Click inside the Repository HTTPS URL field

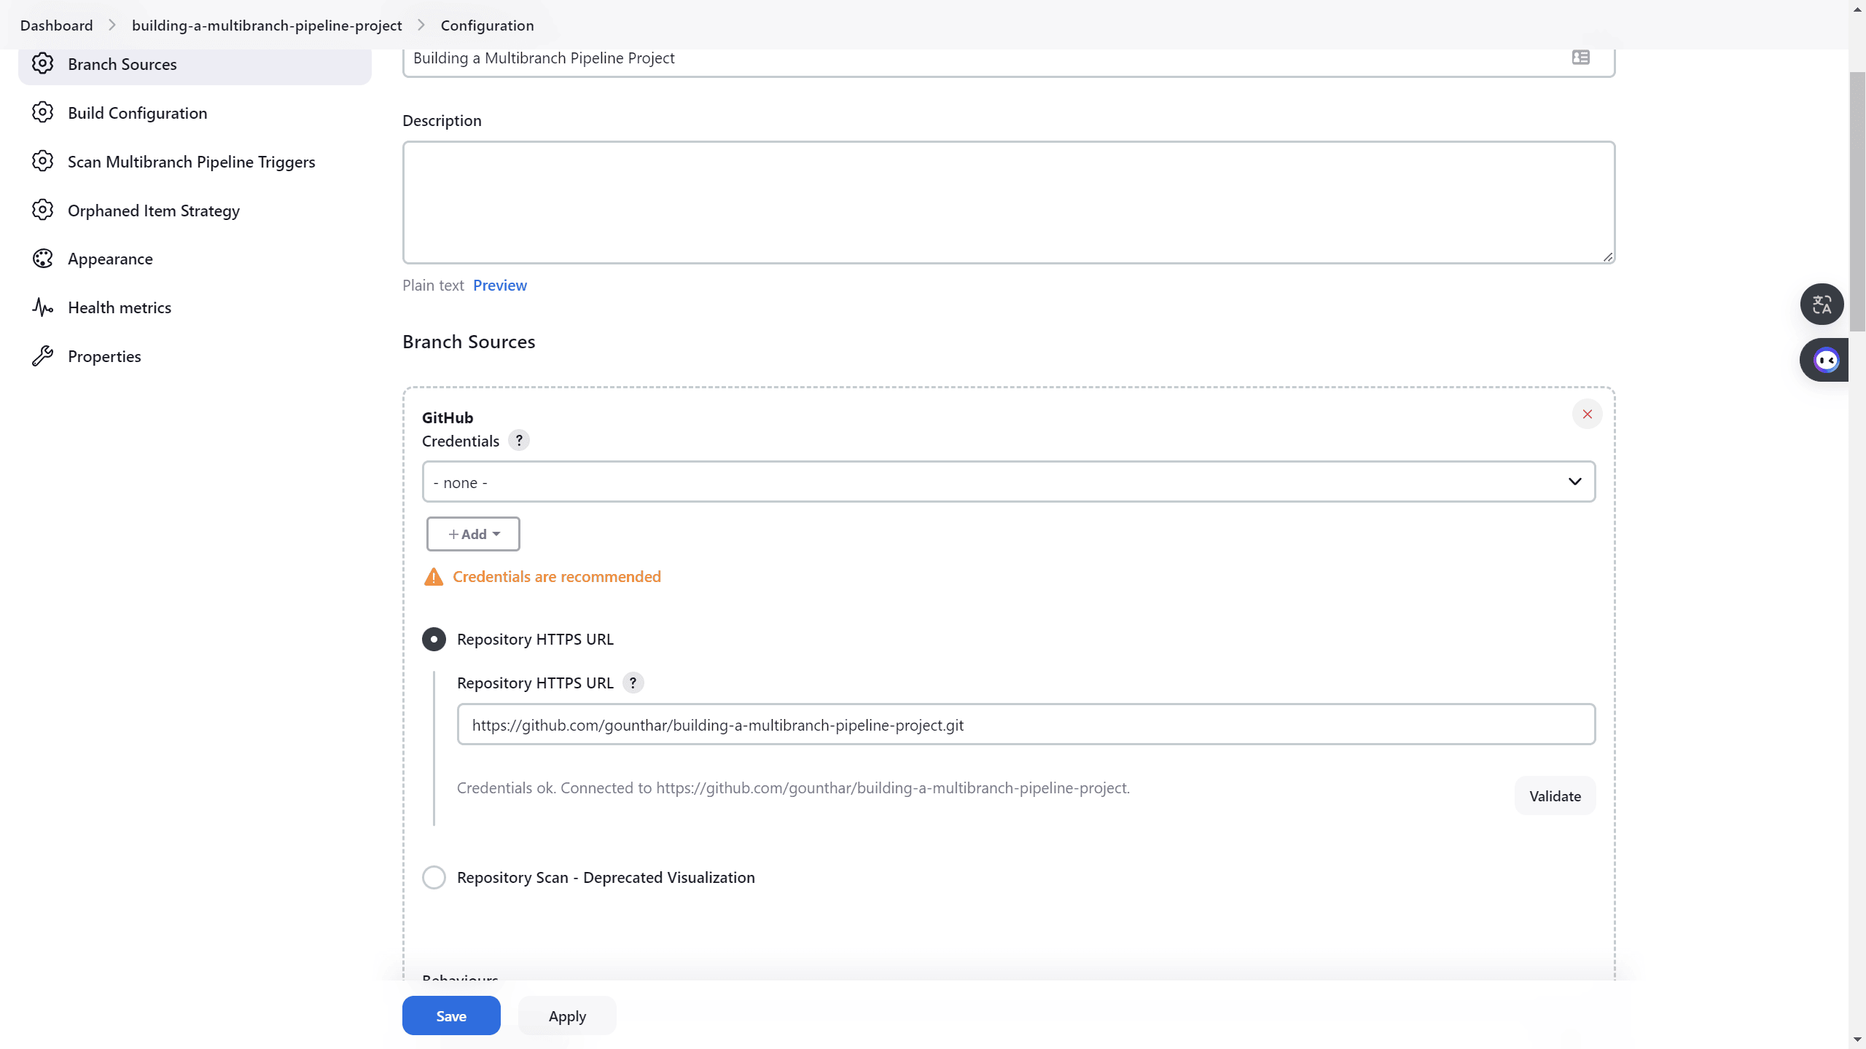(x=1026, y=725)
